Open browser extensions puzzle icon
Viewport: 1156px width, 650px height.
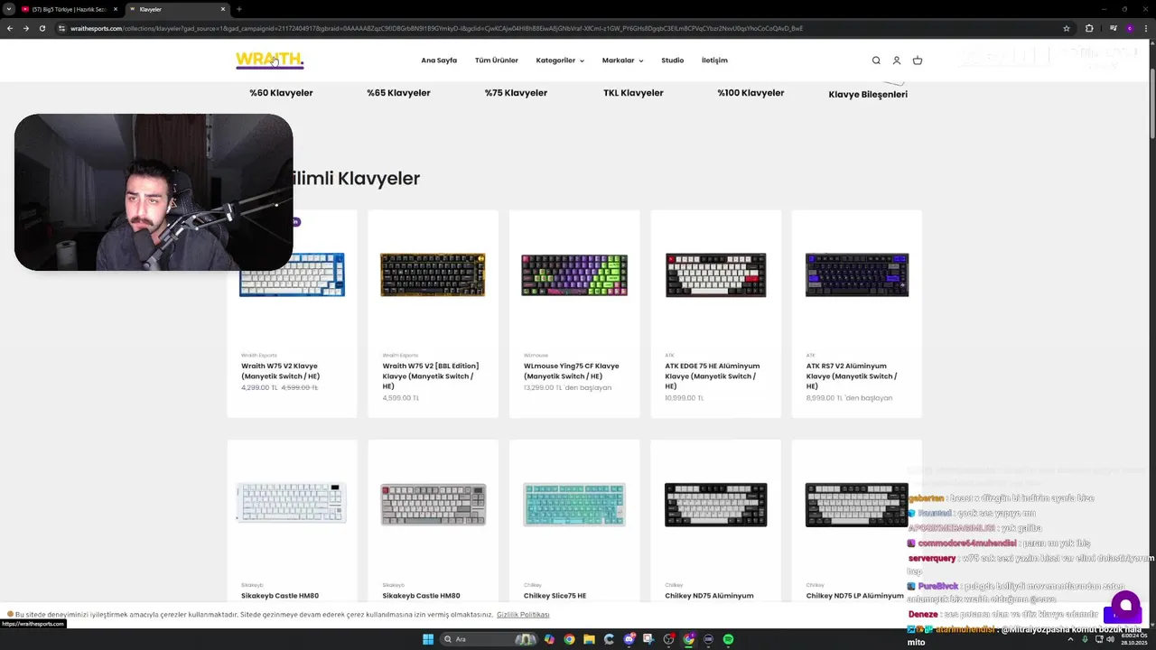1089,28
